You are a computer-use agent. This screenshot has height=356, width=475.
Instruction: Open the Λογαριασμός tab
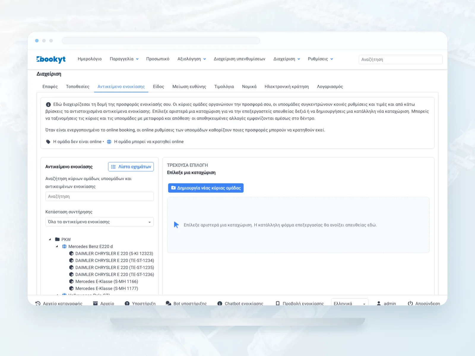click(x=330, y=87)
